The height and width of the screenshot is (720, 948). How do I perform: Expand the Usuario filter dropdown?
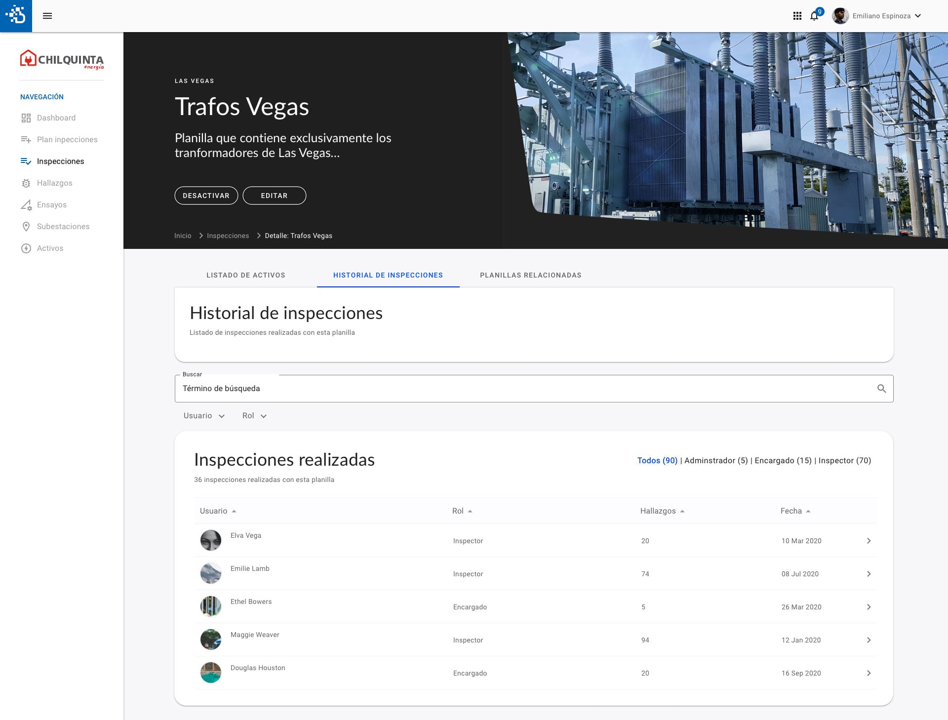pyautogui.click(x=204, y=416)
